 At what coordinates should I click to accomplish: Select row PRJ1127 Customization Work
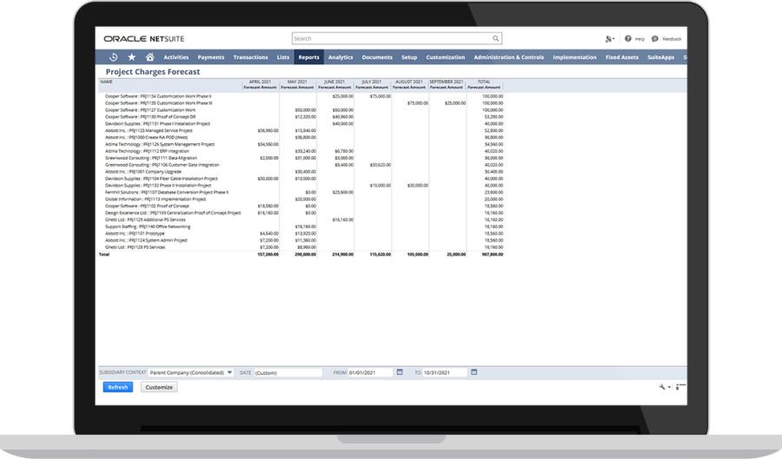point(302,110)
